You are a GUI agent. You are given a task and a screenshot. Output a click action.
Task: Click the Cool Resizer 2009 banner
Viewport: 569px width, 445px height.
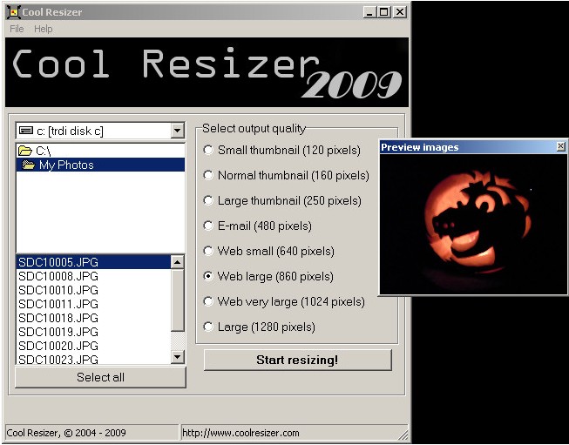coord(207,72)
